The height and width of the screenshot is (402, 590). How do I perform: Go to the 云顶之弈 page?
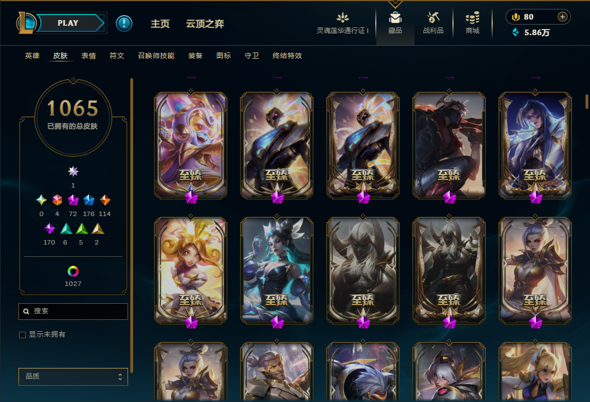pos(205,23)
